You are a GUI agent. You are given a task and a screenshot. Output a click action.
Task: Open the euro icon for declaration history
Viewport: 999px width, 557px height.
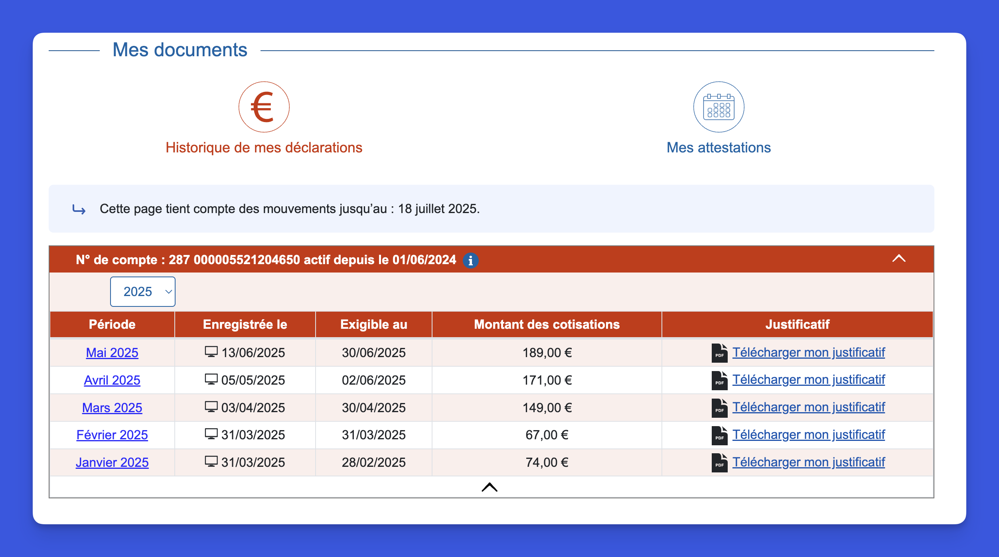pos(264,107)
